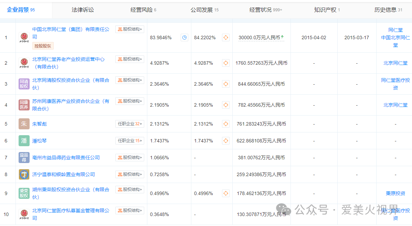Open the 北京同仁堂养老产业投资运营中心（有限合伙） link
This screenshot has height=226, width=412.
click(68, 63)
